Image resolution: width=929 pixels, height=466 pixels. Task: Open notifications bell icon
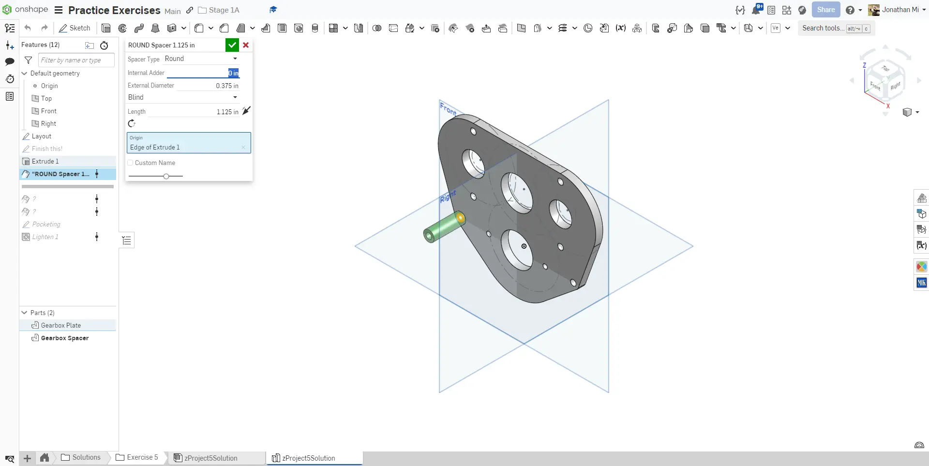coord(756,10)
